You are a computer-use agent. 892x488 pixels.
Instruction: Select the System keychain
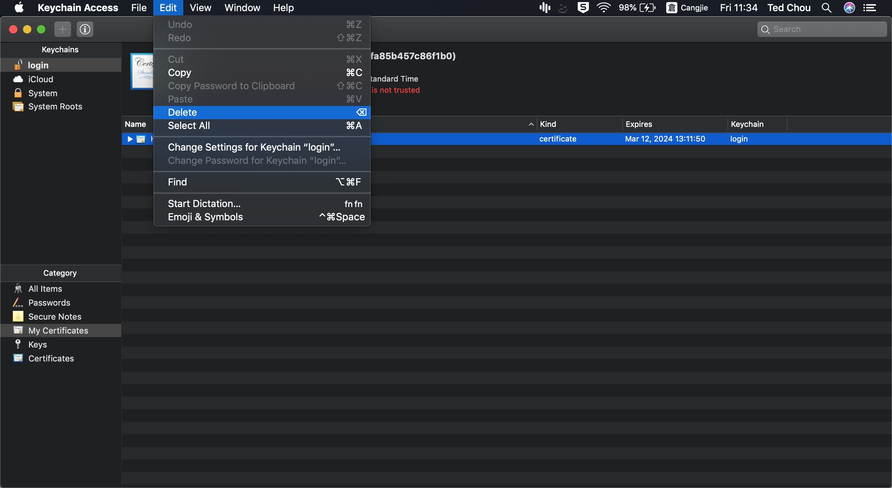coord(61,93)
